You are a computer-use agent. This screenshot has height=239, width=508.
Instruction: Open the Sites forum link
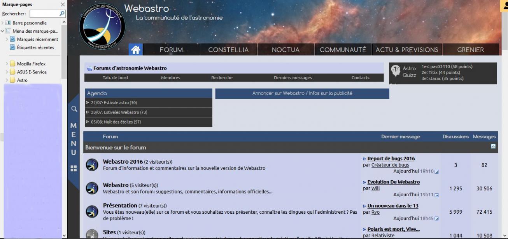(x=109, y=232)
